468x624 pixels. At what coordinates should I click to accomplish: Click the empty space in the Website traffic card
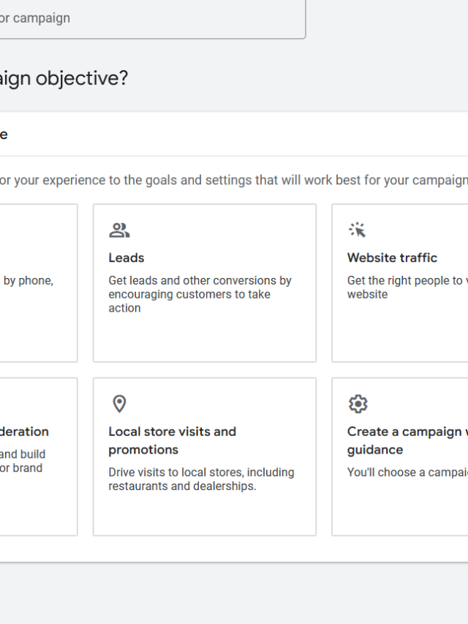pyautogui.click(x=399, y=333)
